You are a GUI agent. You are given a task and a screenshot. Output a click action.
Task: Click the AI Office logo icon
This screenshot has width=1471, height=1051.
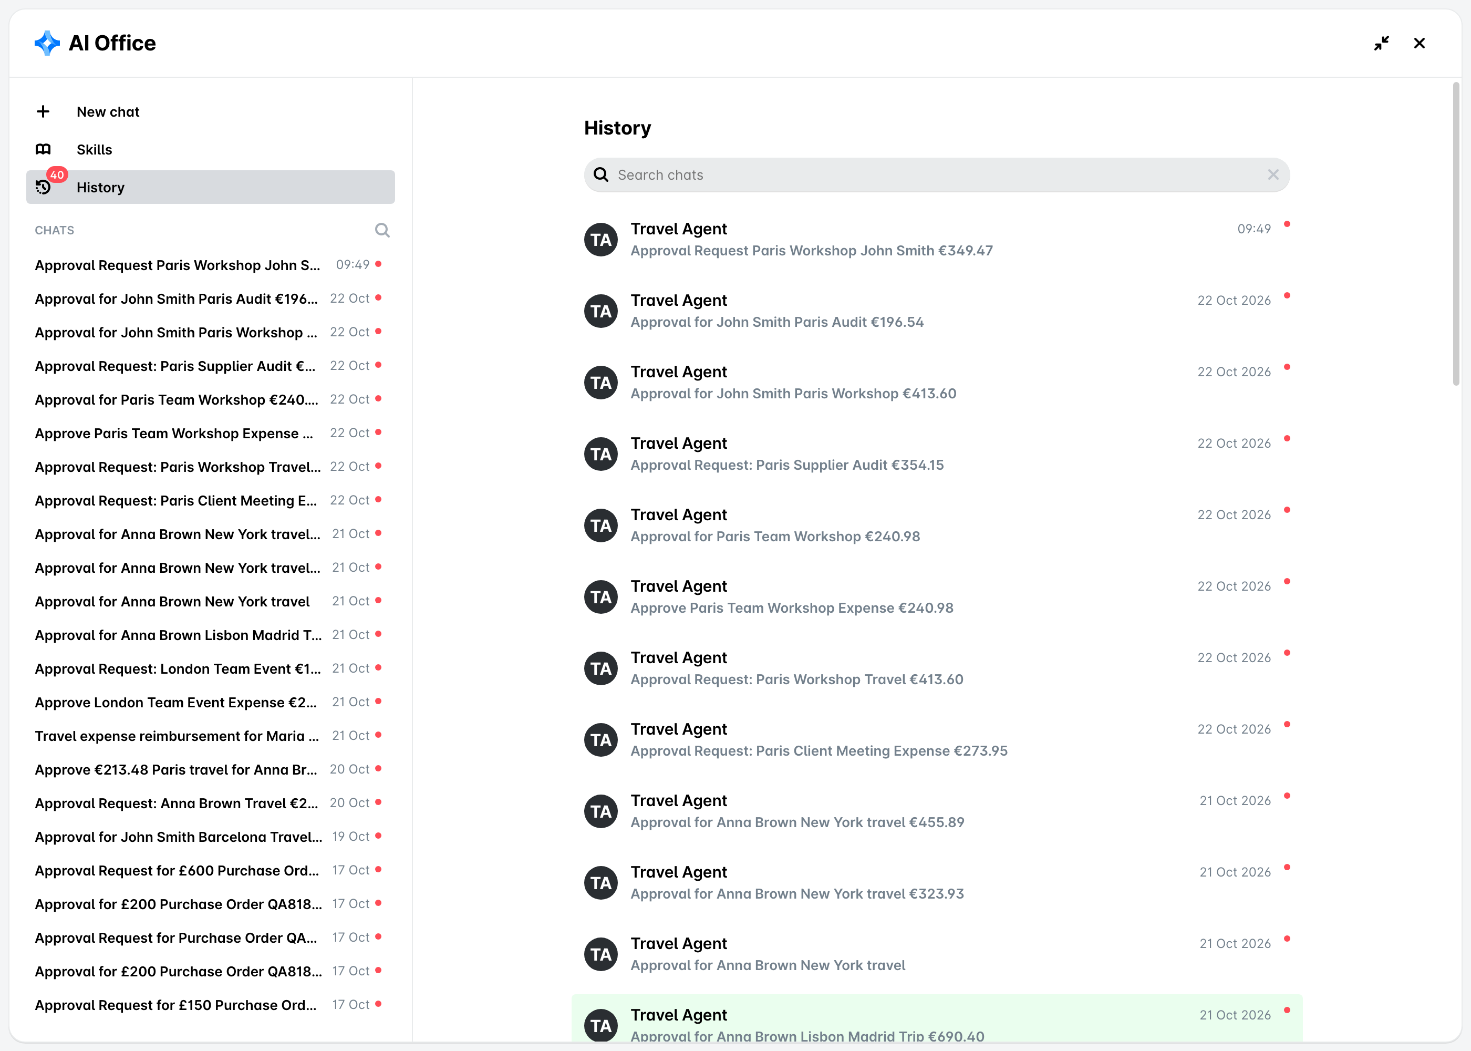click(x=47, y=43)
